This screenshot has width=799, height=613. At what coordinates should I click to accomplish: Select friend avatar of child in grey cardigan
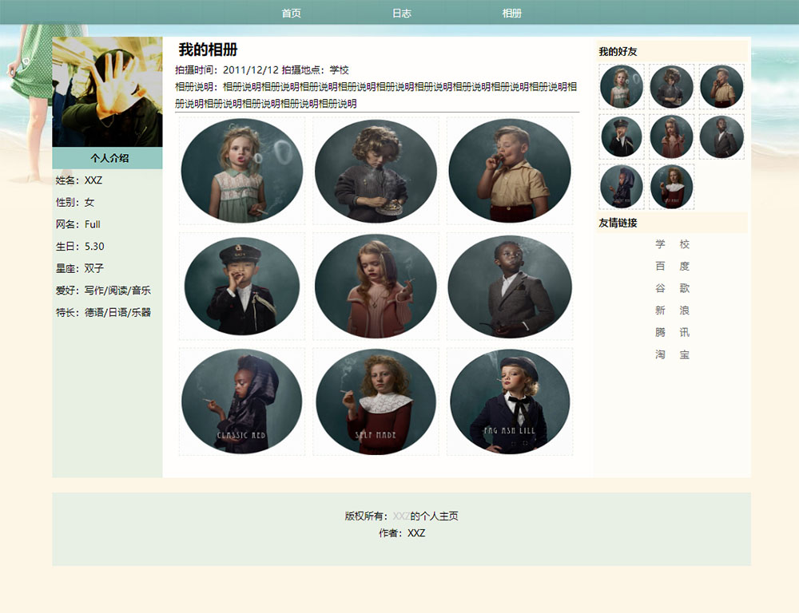click(672, 86)
